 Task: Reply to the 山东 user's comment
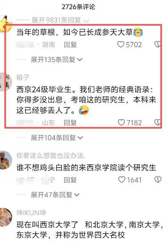tap(70, 123)
